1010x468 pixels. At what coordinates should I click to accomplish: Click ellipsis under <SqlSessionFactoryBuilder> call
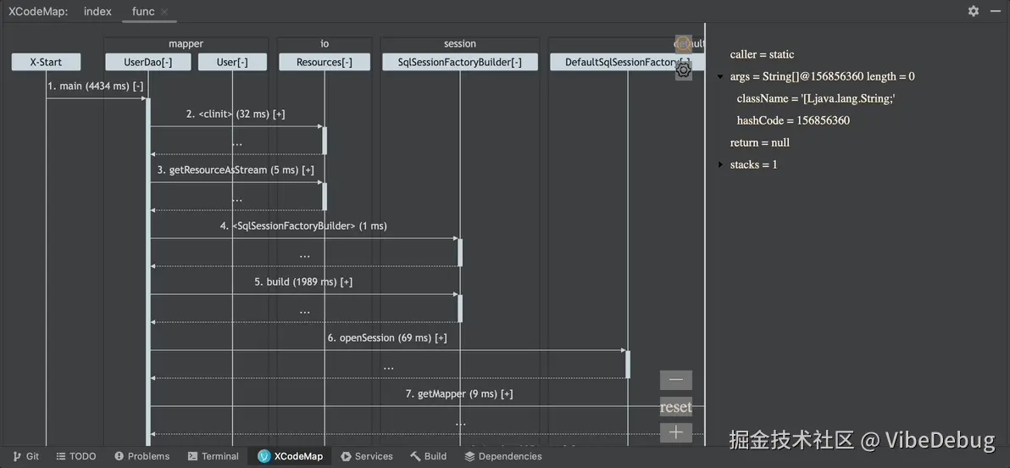tap(305, 256)
